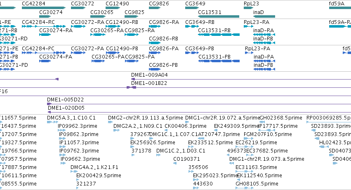
Task: Select transcript inaD-RA label
Action: [264, 30]
